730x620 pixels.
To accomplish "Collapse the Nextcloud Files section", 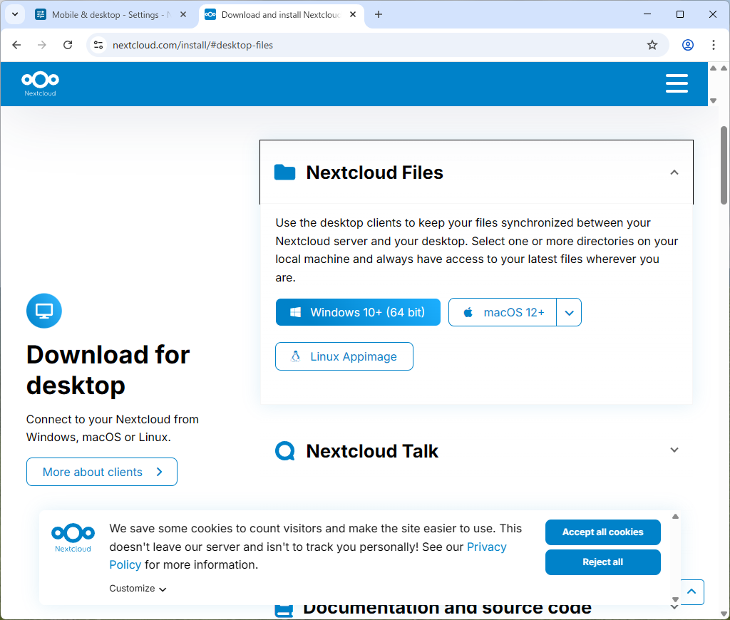I will pos(674,172).
